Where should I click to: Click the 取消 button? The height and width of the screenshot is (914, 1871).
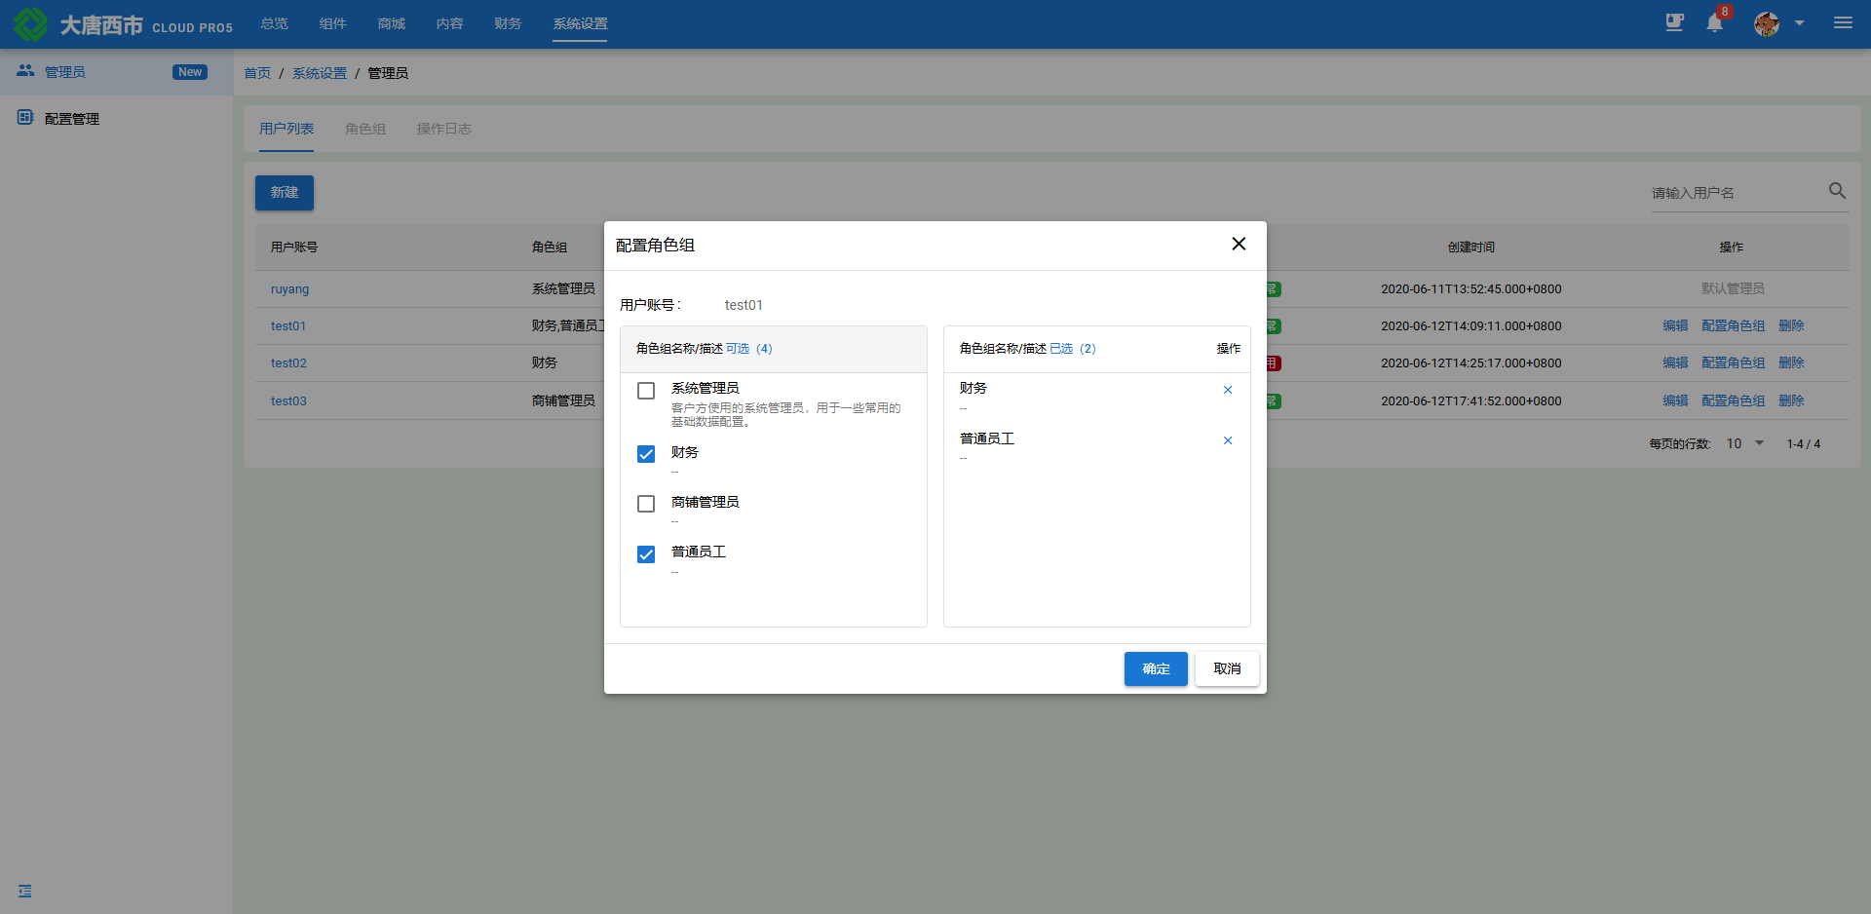tap(1227, 668)
